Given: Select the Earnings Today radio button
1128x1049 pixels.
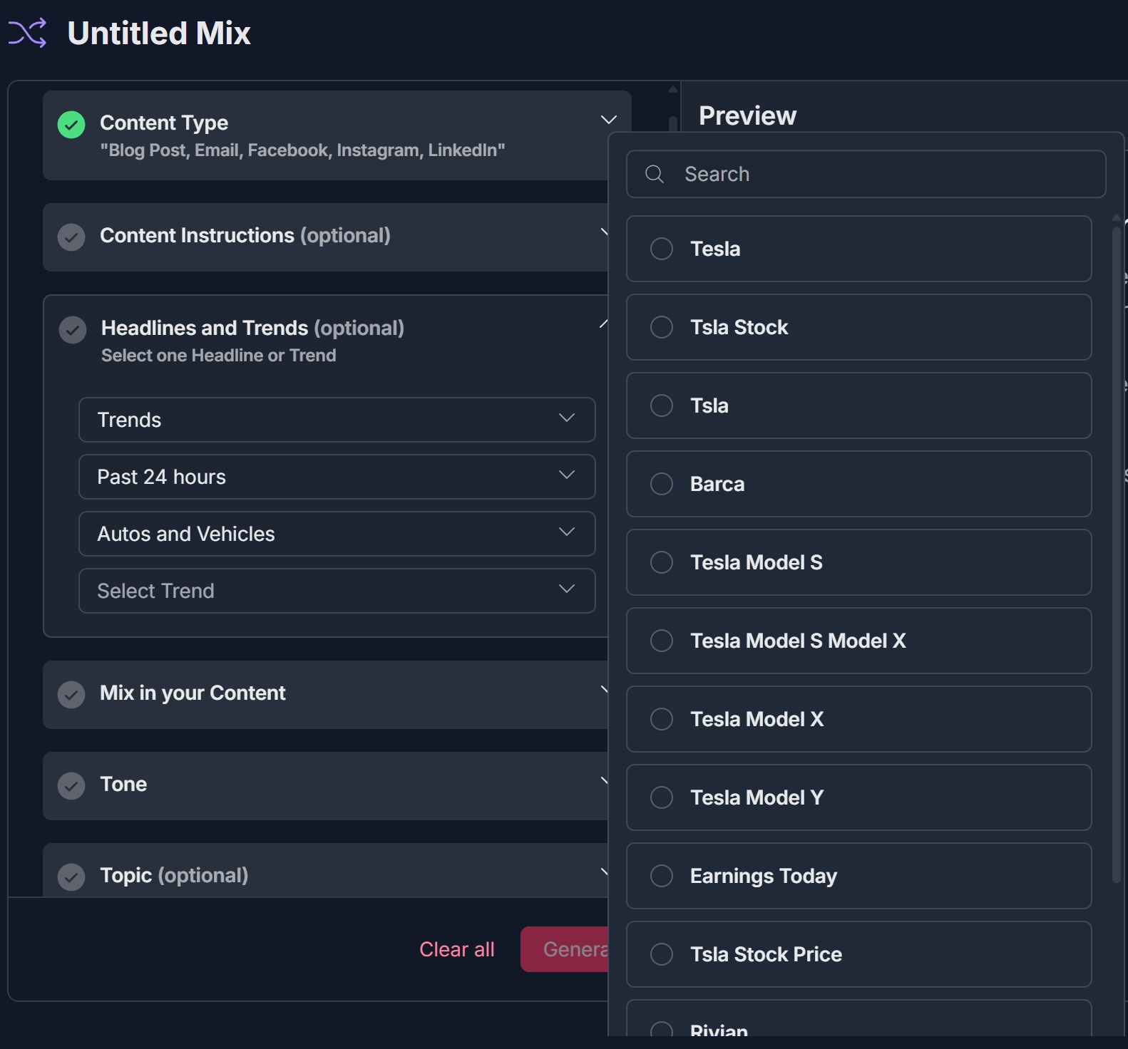Looking at the screenshot, I should click(662, 876).
